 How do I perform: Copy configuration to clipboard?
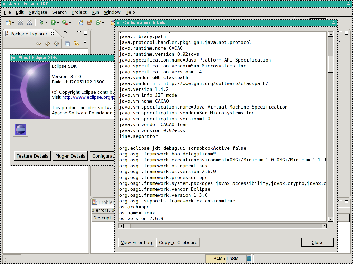click(x=178, y=242)
